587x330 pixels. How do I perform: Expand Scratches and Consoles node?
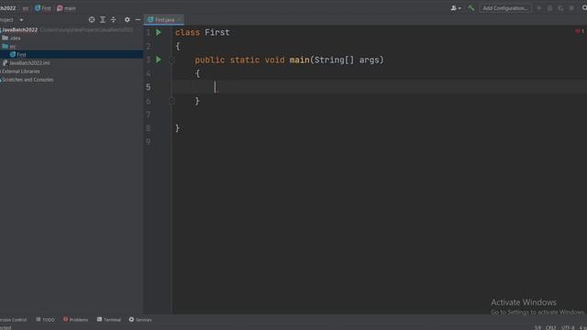(x=28, y=80)
